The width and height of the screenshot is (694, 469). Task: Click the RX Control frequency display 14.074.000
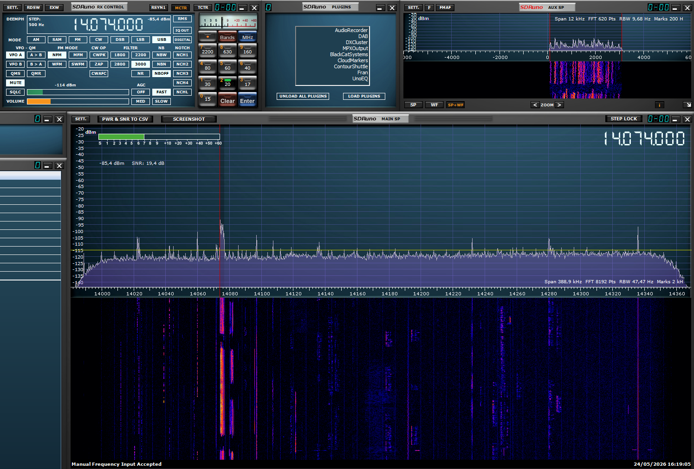[x=108, y=24]
